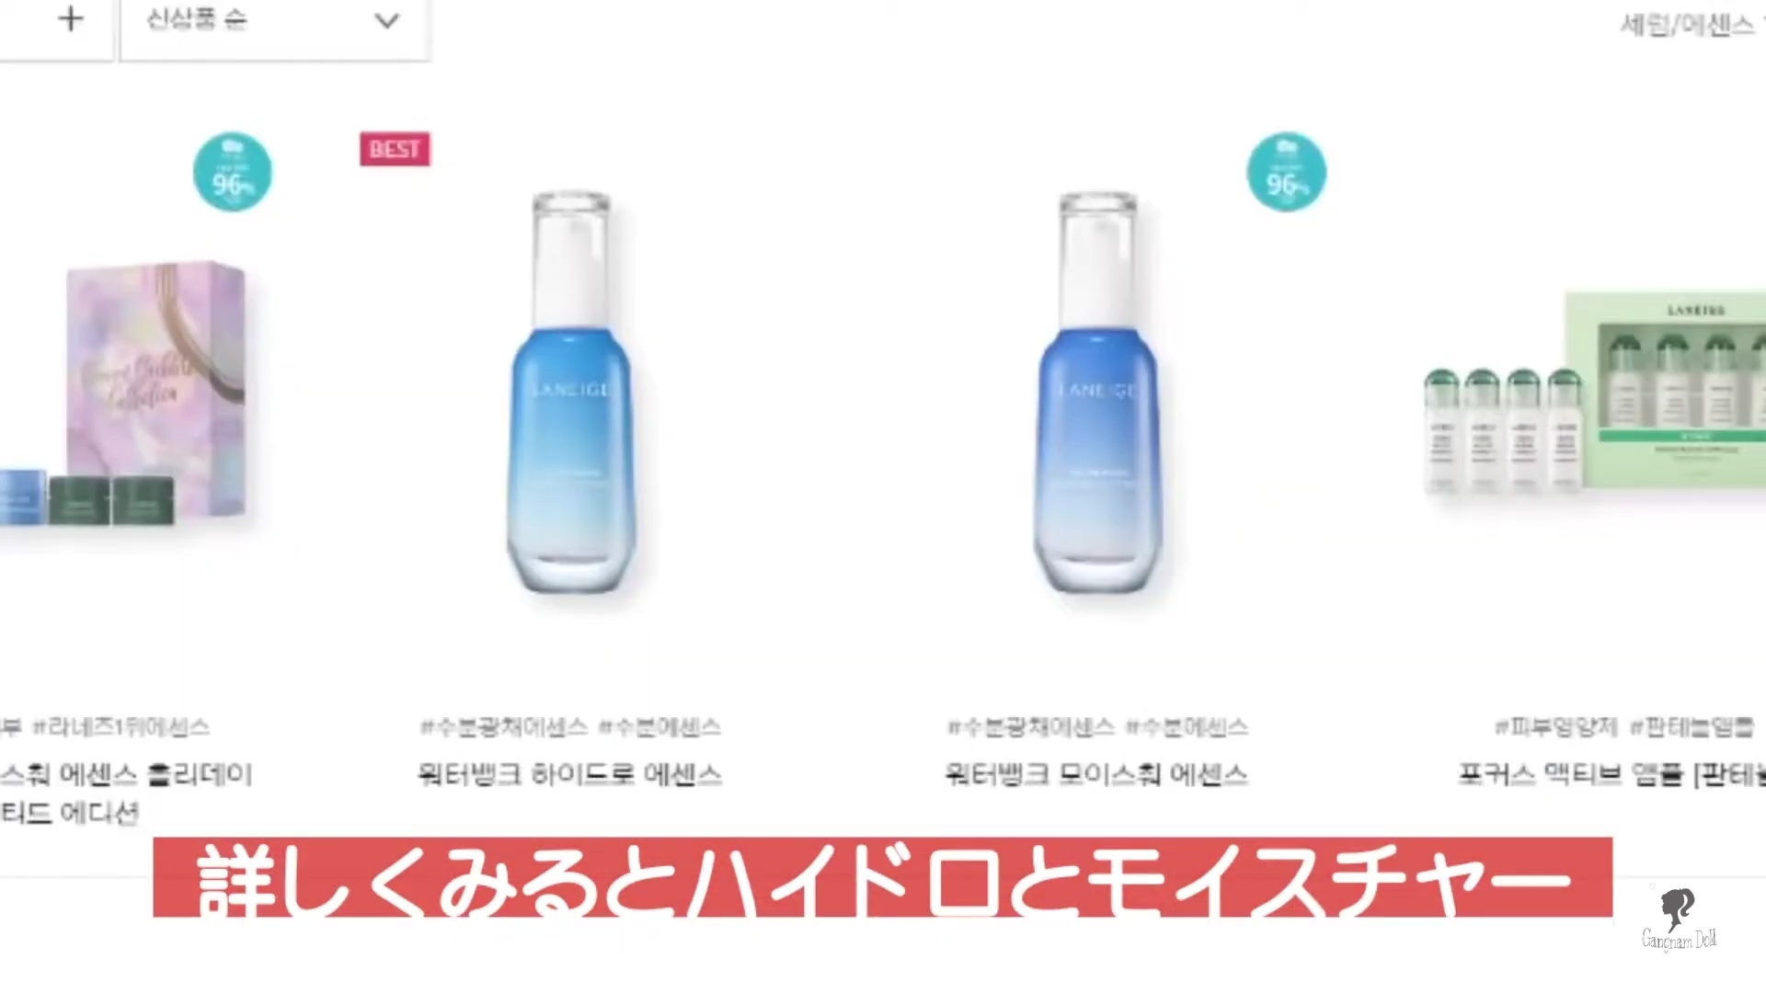The image size is (1766, 993).
Task: Click the 워터뱅크 모이스춰 에센스 product title
Action: tap(1096, 774)
